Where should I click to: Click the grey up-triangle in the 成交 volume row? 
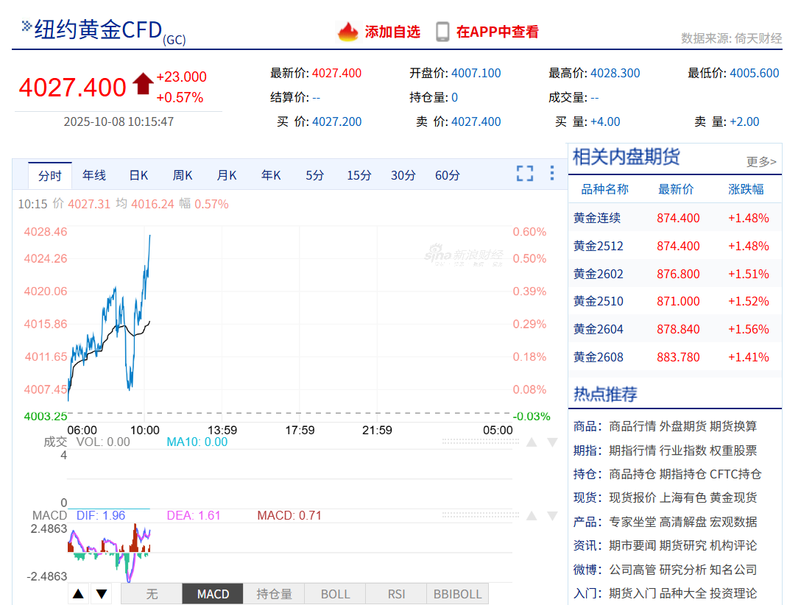pos(530,442)
